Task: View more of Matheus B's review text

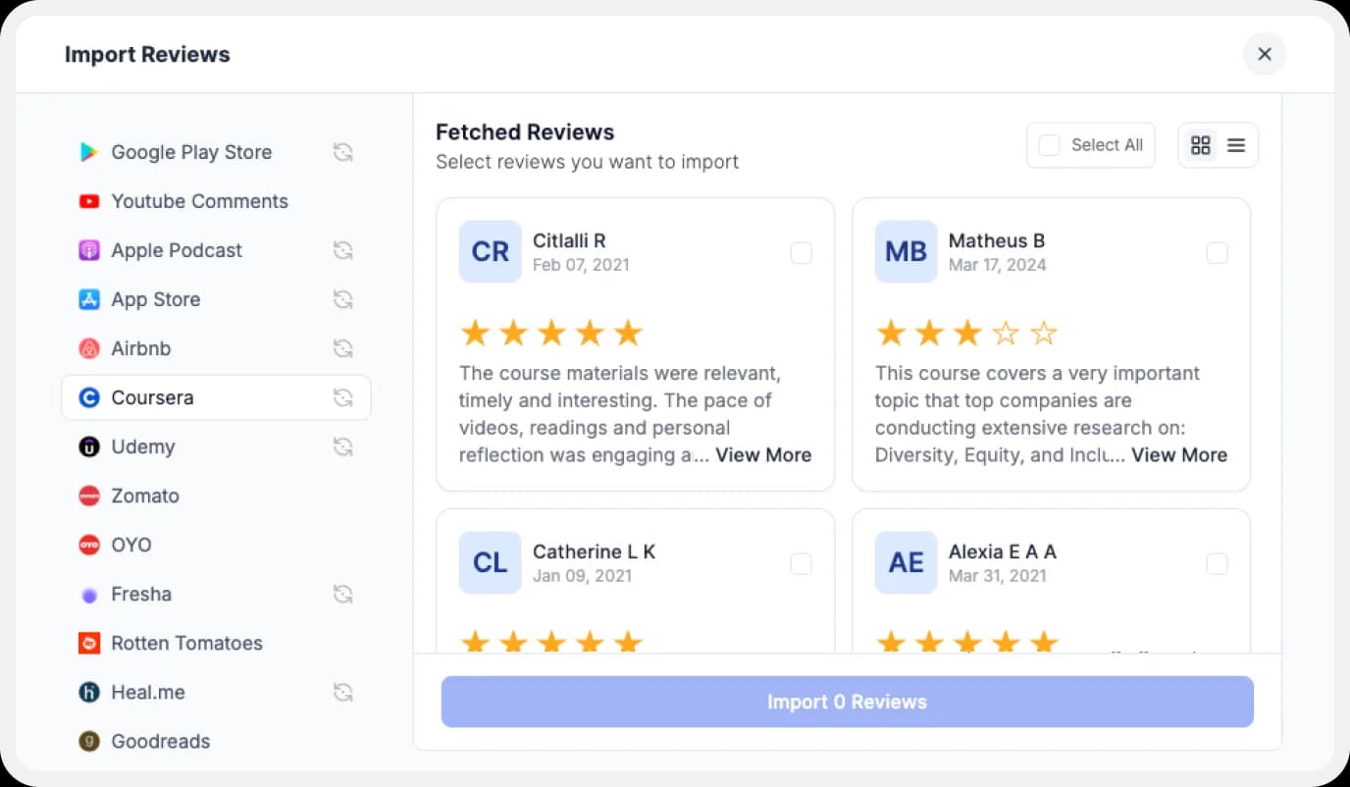Action: [1179, 454]
